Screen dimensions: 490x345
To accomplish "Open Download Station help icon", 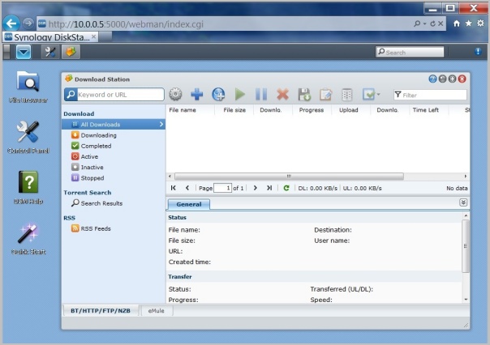I will point(432,79).
